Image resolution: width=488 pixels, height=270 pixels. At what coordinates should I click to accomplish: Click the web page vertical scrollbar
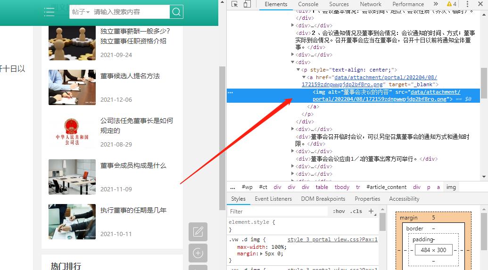(x=222, y=139)
